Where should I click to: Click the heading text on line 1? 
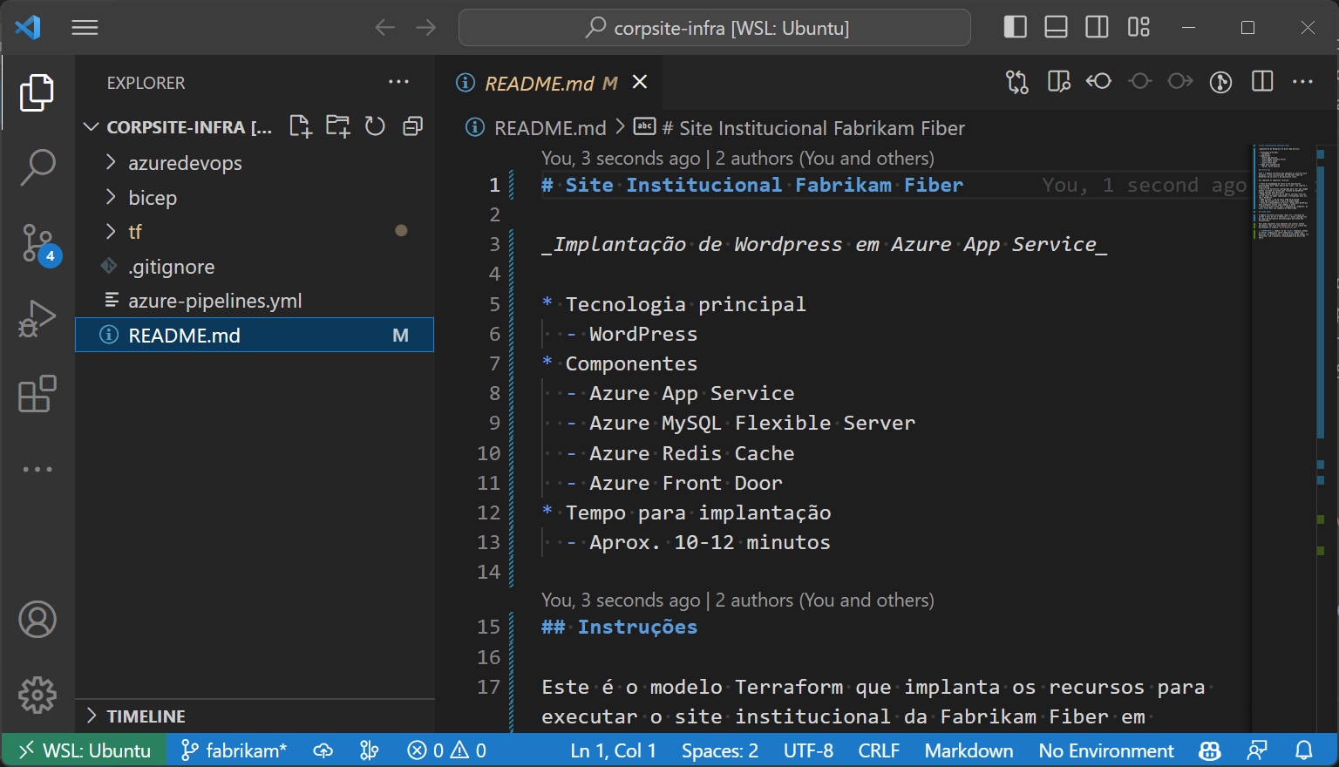[752, 185]
